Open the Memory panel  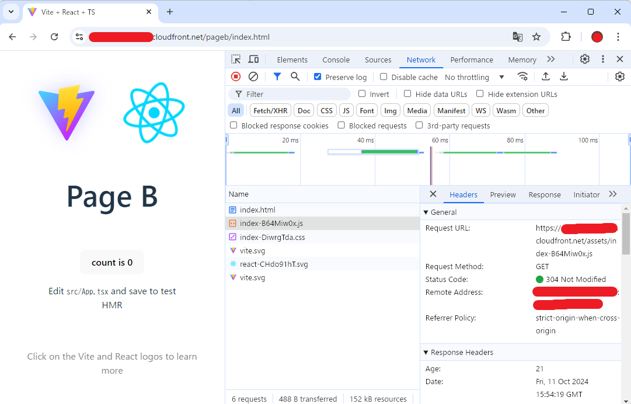pos(522,60)
